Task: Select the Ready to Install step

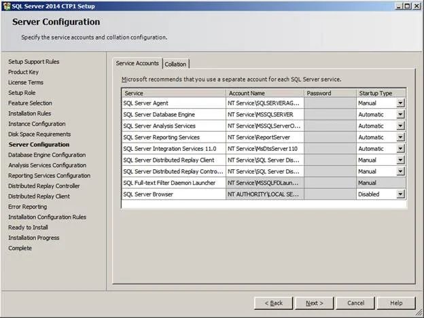Action: [x=28, y=228]
